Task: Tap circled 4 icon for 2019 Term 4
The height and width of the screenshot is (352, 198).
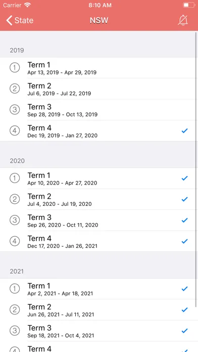Action: (15, 130)
